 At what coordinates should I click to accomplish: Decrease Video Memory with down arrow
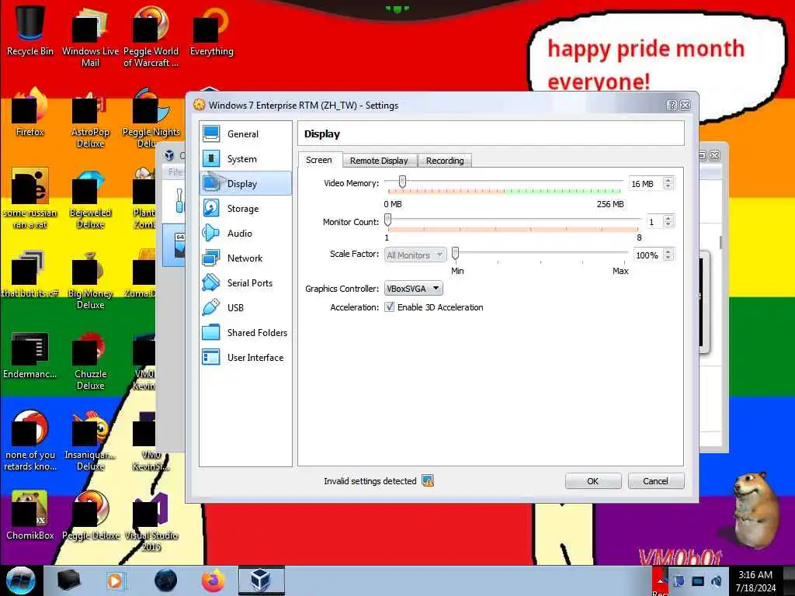point(668,186)
